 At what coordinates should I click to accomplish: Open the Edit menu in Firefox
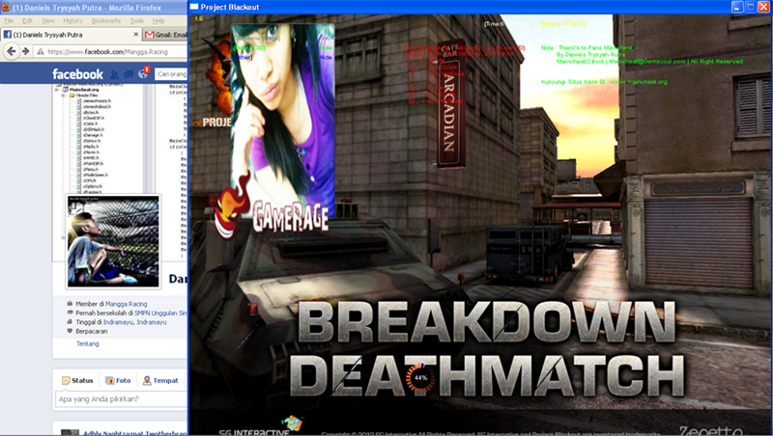[27, 20]
